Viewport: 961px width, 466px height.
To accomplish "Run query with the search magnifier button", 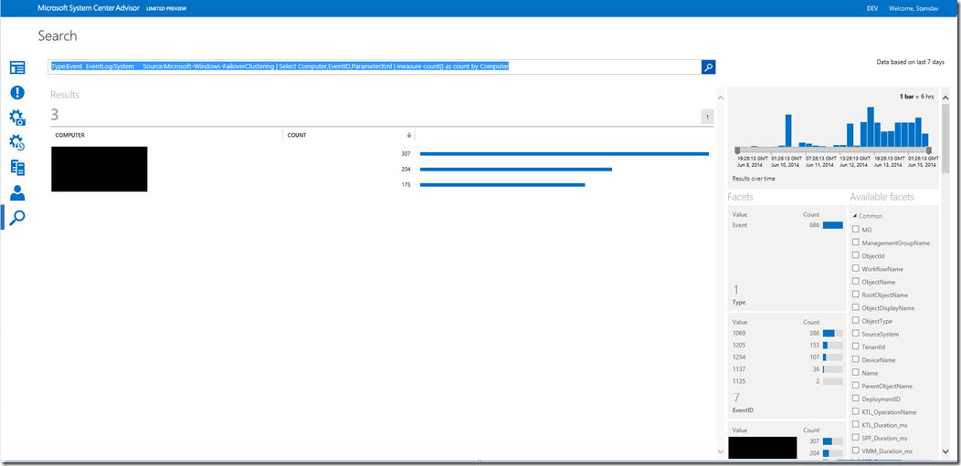I will click(x=708, y=67).
